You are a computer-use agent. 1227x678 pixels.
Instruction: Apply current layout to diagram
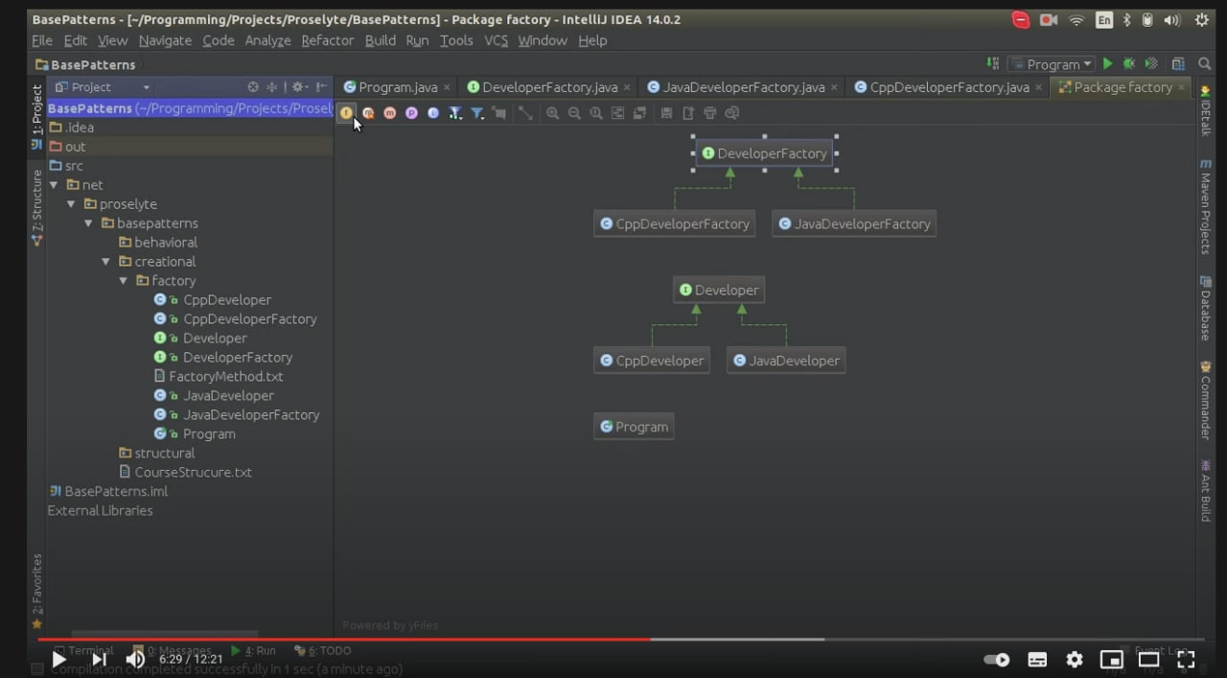639,113
